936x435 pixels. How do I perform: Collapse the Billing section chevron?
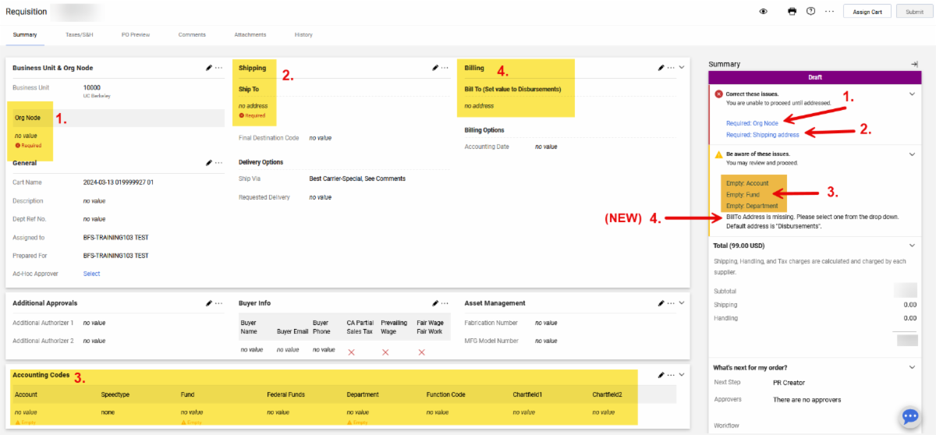tap(682, 68)
